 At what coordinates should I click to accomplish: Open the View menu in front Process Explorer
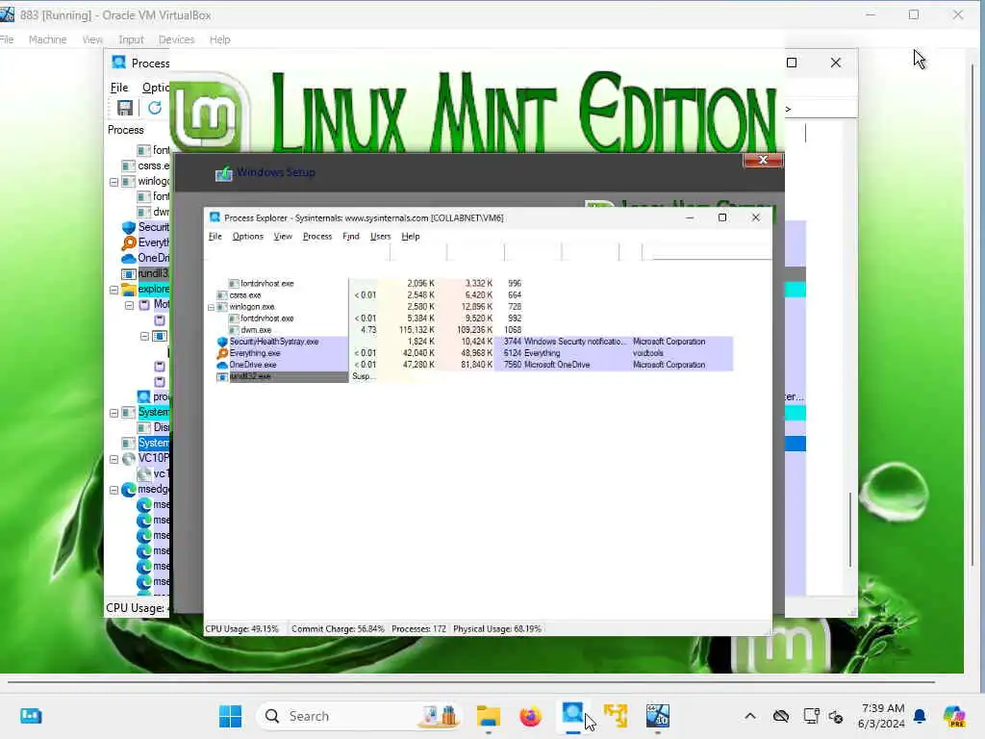(x=283, y=237)
